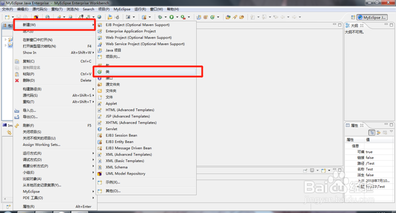Choose 导入(I)... in context menu

coord(54,110)
